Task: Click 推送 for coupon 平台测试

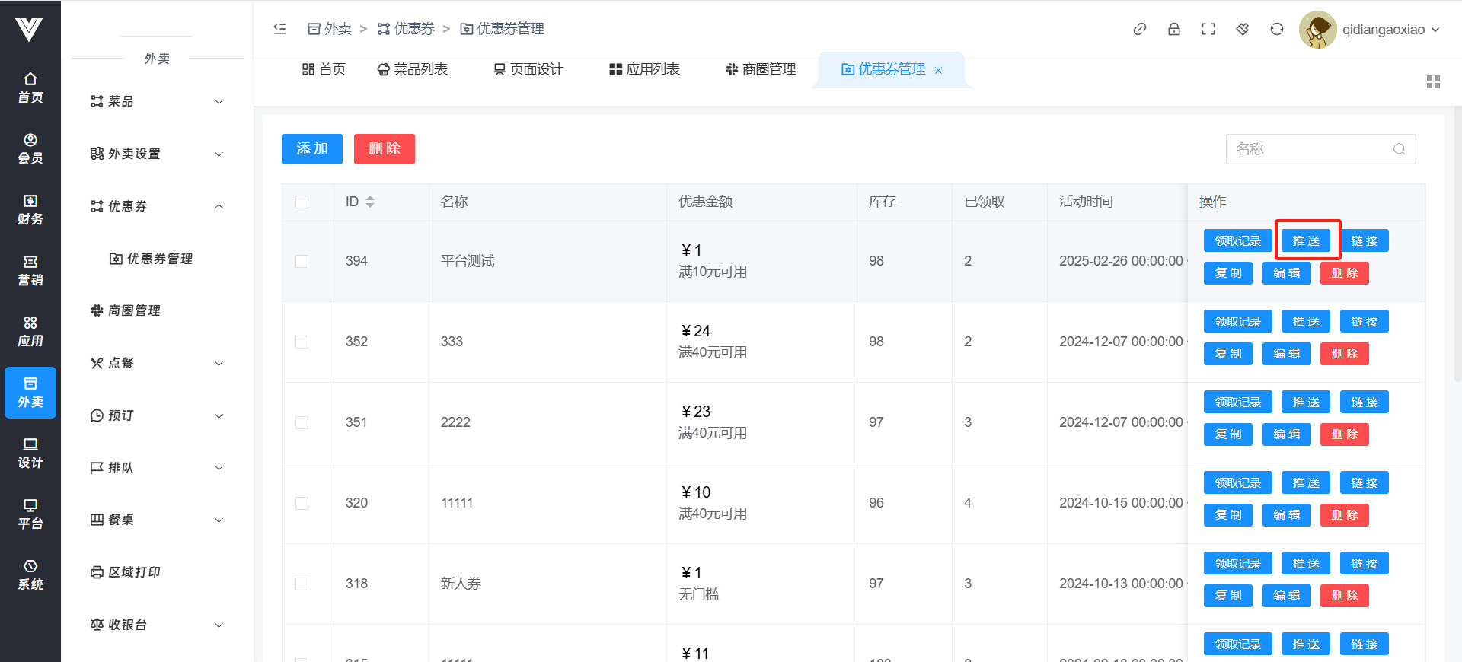Action: click(x=1305, y=241)
